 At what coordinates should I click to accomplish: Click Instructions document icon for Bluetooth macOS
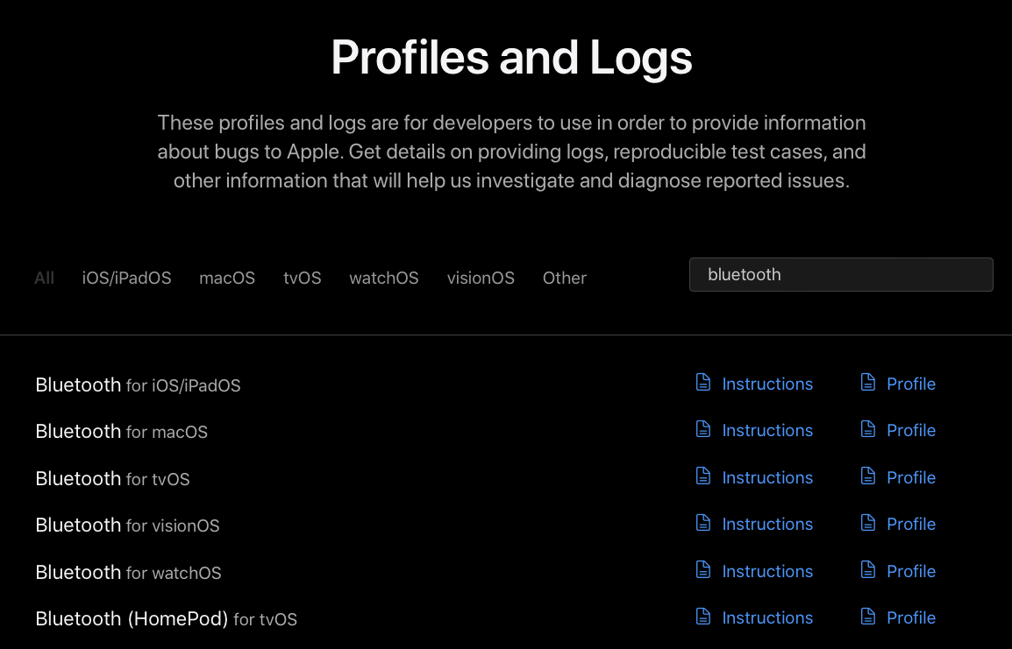tap(702, 429)
